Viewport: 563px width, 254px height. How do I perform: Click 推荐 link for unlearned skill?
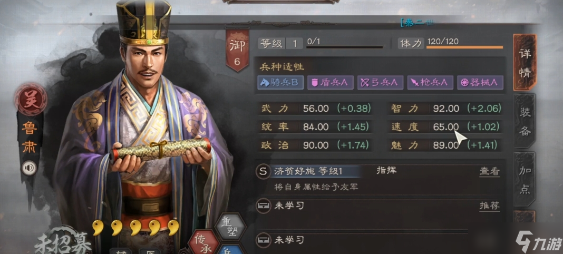[x=489, y=206]
